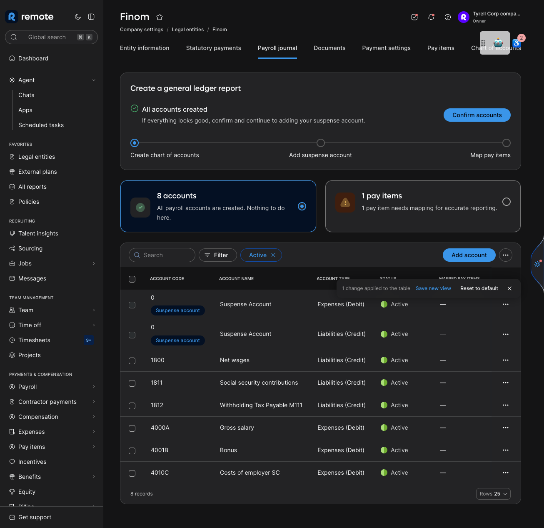Click the Map pay items step marker
Viewport: 544px width, 528px height.
click(x=507, y=143)
